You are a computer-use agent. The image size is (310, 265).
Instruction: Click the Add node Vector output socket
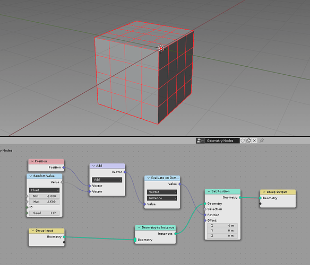pyautogui.click(x=125, y=172)
